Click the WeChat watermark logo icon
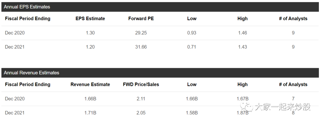The image size is (321, 121). click(x=246, y=106)
